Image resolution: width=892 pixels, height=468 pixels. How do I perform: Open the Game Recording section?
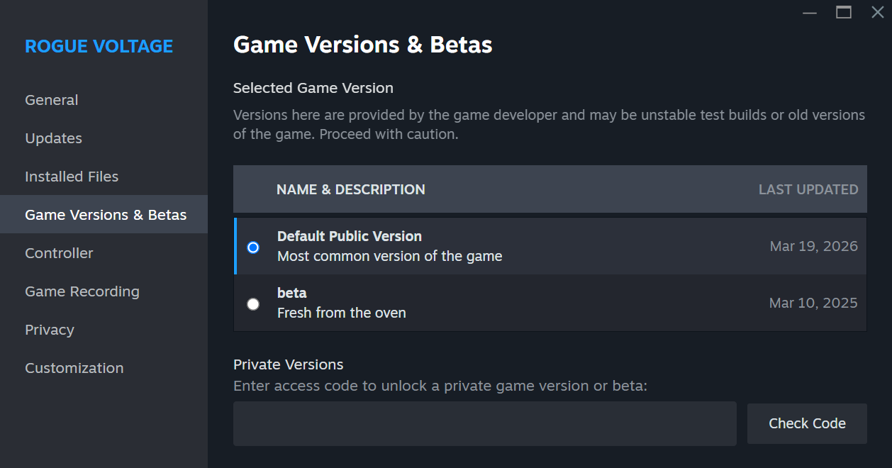[x=82, y=291]
